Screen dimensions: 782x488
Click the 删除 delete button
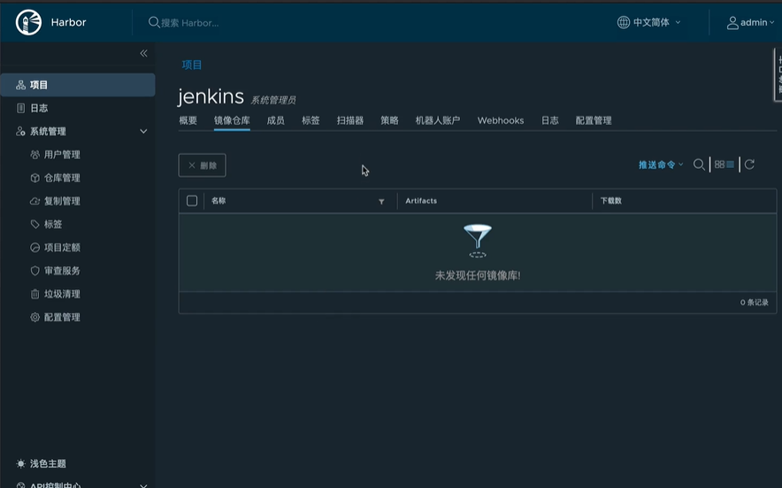(x=203, y=165)
